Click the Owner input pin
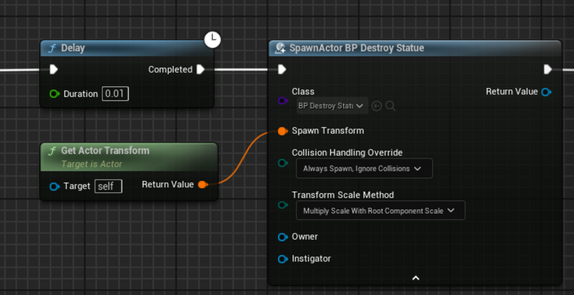This screenshot has height=295, width=574. click(x=283, y=237)
